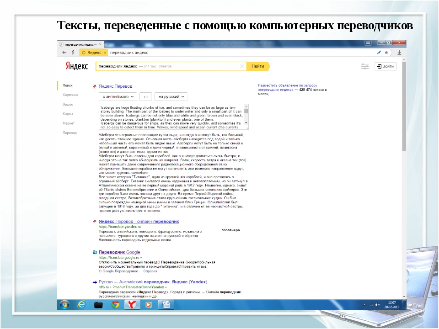Open target language dropdown 'на русский'

(171, 96)
